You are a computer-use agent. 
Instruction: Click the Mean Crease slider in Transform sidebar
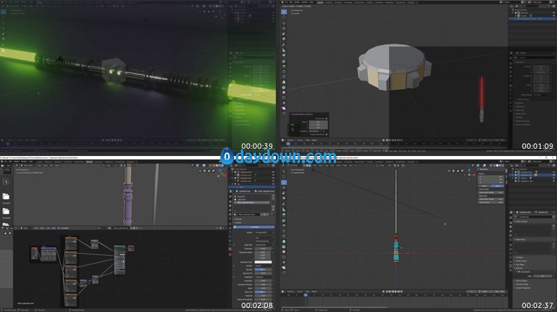(491, 202)
